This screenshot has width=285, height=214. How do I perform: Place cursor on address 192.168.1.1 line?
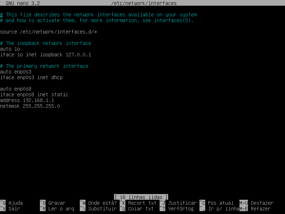(x=27, y=100)
